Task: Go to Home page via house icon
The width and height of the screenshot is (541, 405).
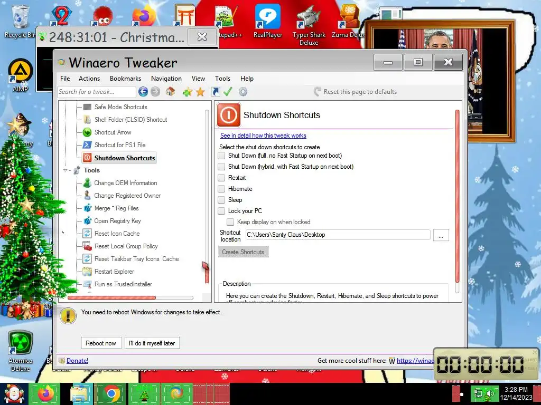Action: coord(171,92)
